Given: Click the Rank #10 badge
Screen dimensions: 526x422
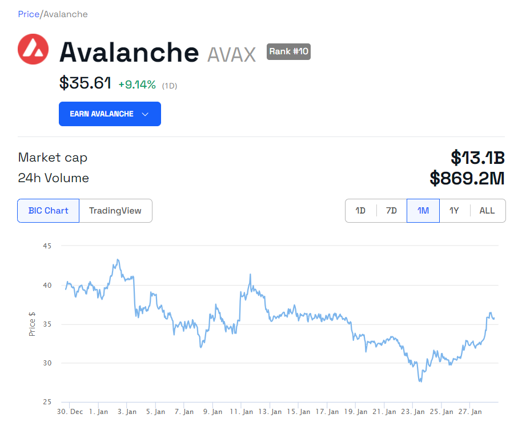Looking at the screenshot, I should (288, 51).
